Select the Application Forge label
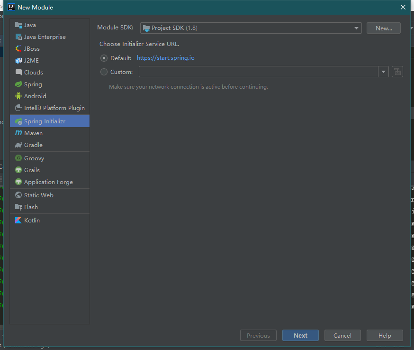Image resolution: width=414 pixels, height=350 pixels. tap(49, 182)
